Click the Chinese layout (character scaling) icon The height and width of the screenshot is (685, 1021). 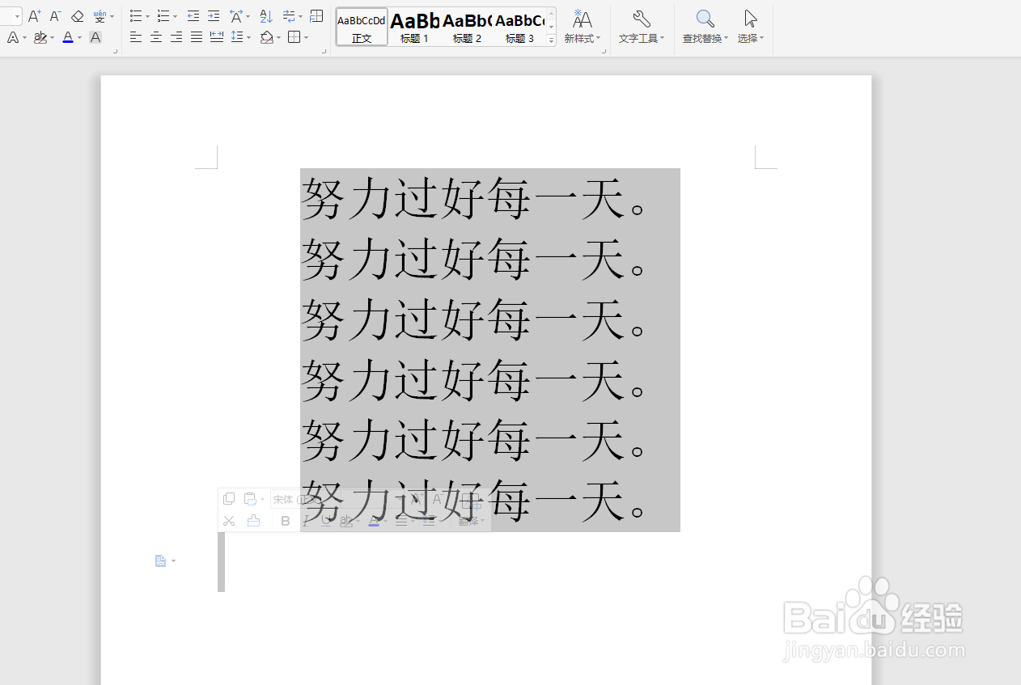coord(236,16)
